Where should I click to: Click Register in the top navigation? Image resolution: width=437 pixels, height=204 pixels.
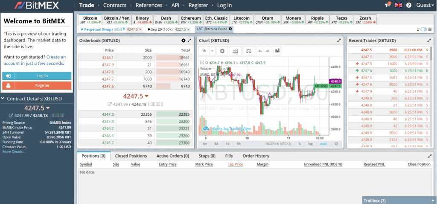198,5
